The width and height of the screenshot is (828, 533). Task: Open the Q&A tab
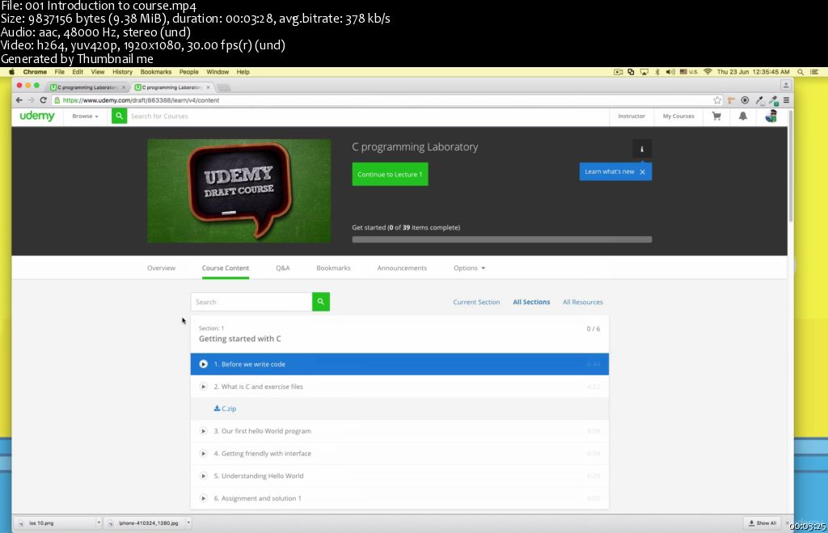point(282,268)
